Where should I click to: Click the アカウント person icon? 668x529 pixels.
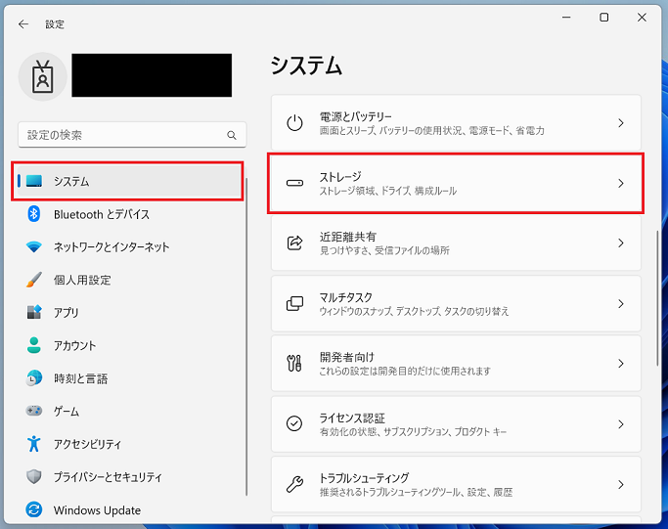click(34, 345)
